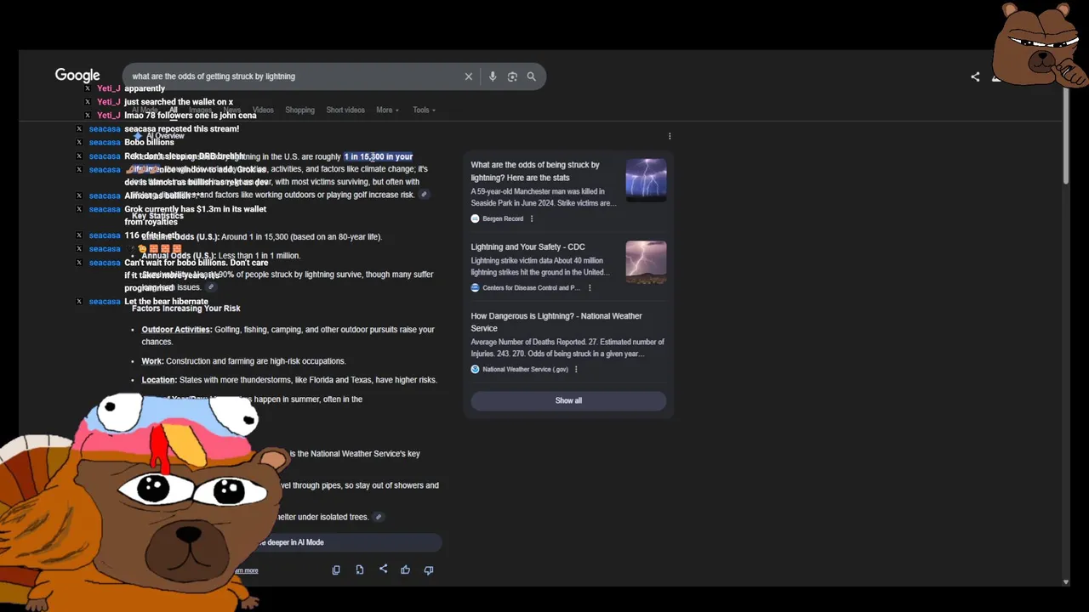Switch to the Shopping results tab
Screen dimensions: 1089x612
click(299, 110)
